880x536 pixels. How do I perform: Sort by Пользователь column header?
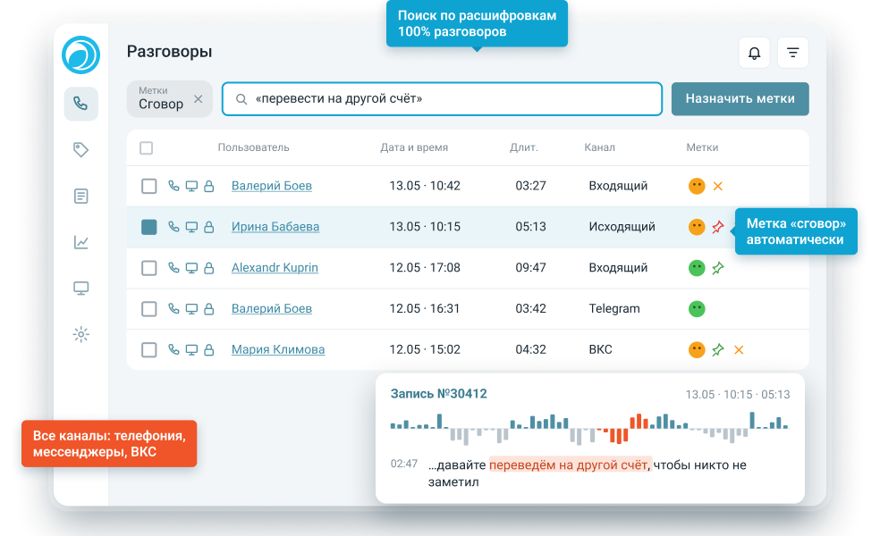(253, 147)
